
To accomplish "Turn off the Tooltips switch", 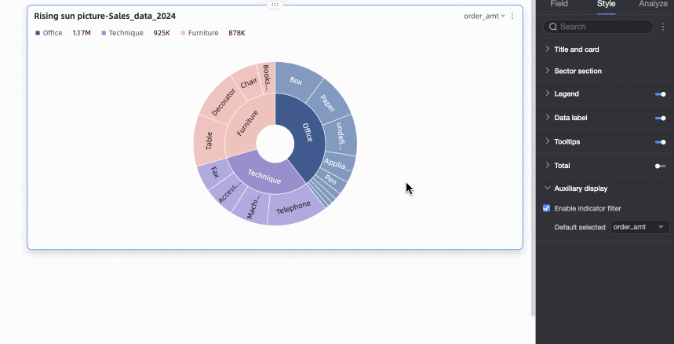I will tap(661, 142).
